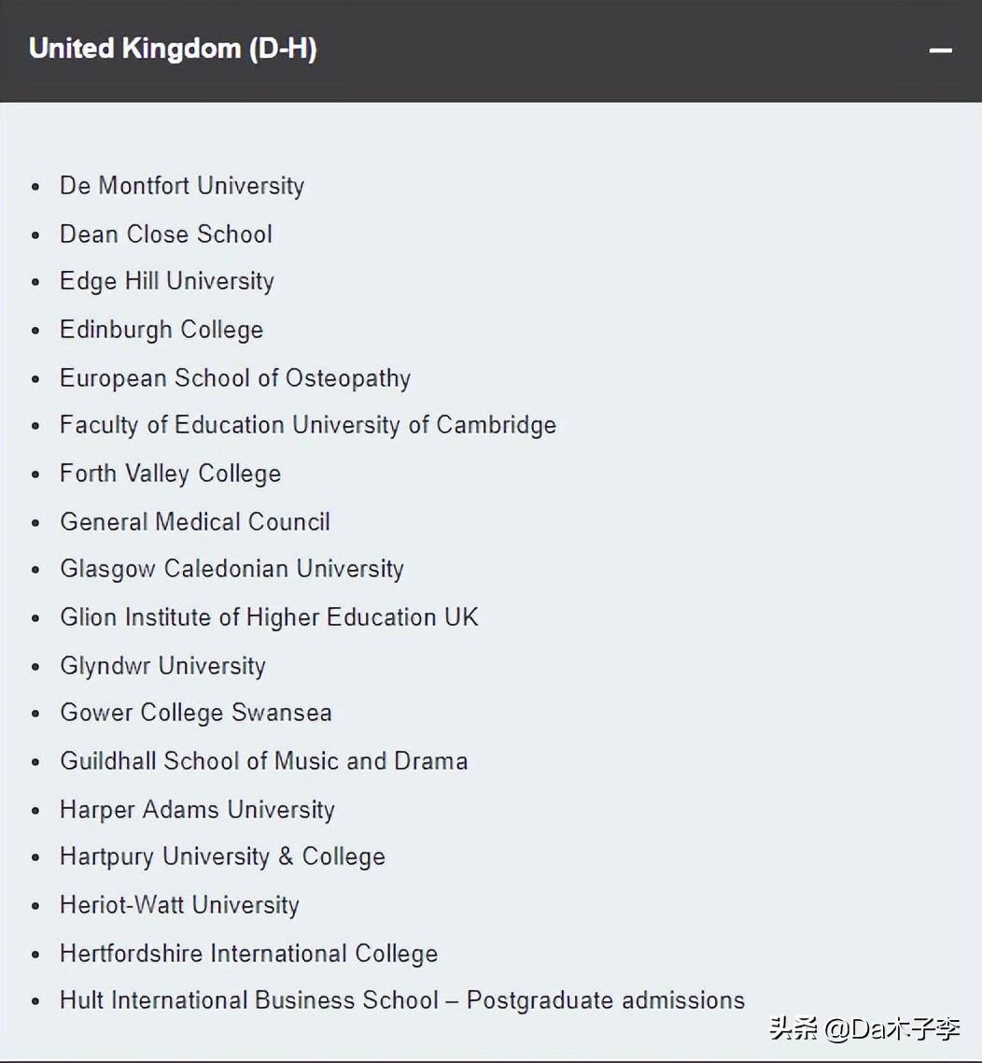Click the Gower College Swansea entry
The image size is (982, 1063).
(196, 714)
